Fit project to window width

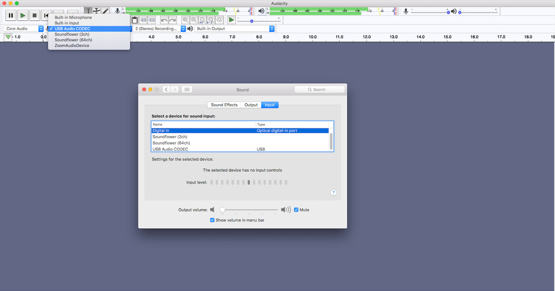click(211, 20)
